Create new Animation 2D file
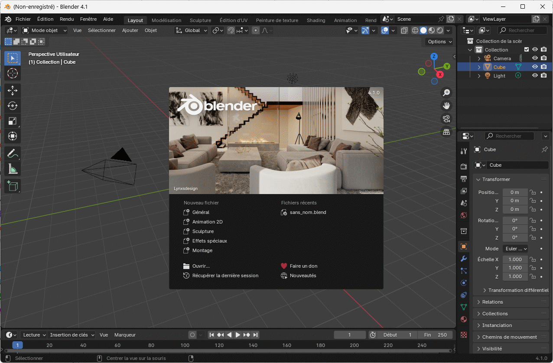553x363 pixels. pos(207,222)
